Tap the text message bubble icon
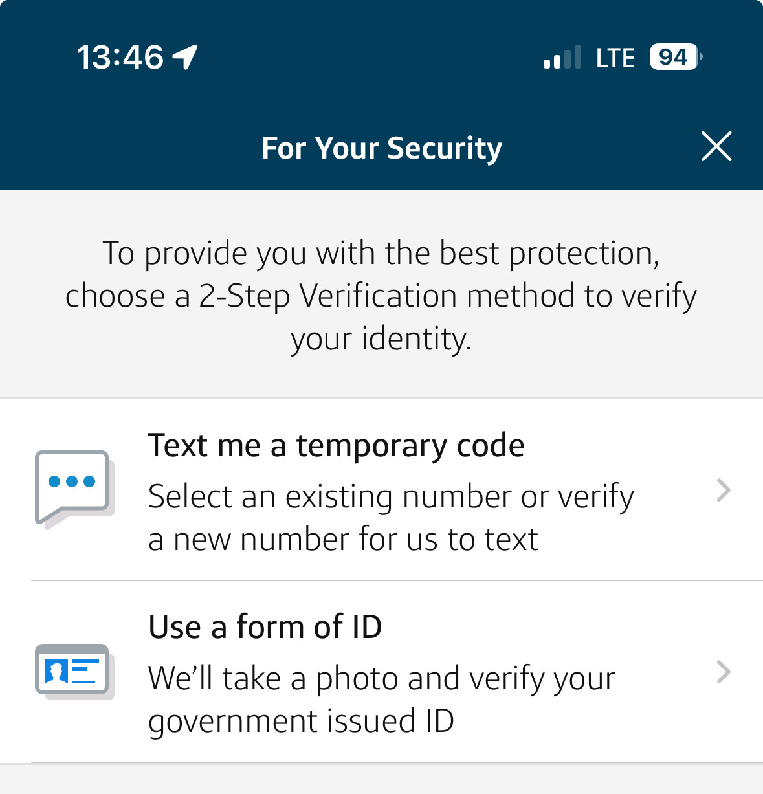 point(73,488)
